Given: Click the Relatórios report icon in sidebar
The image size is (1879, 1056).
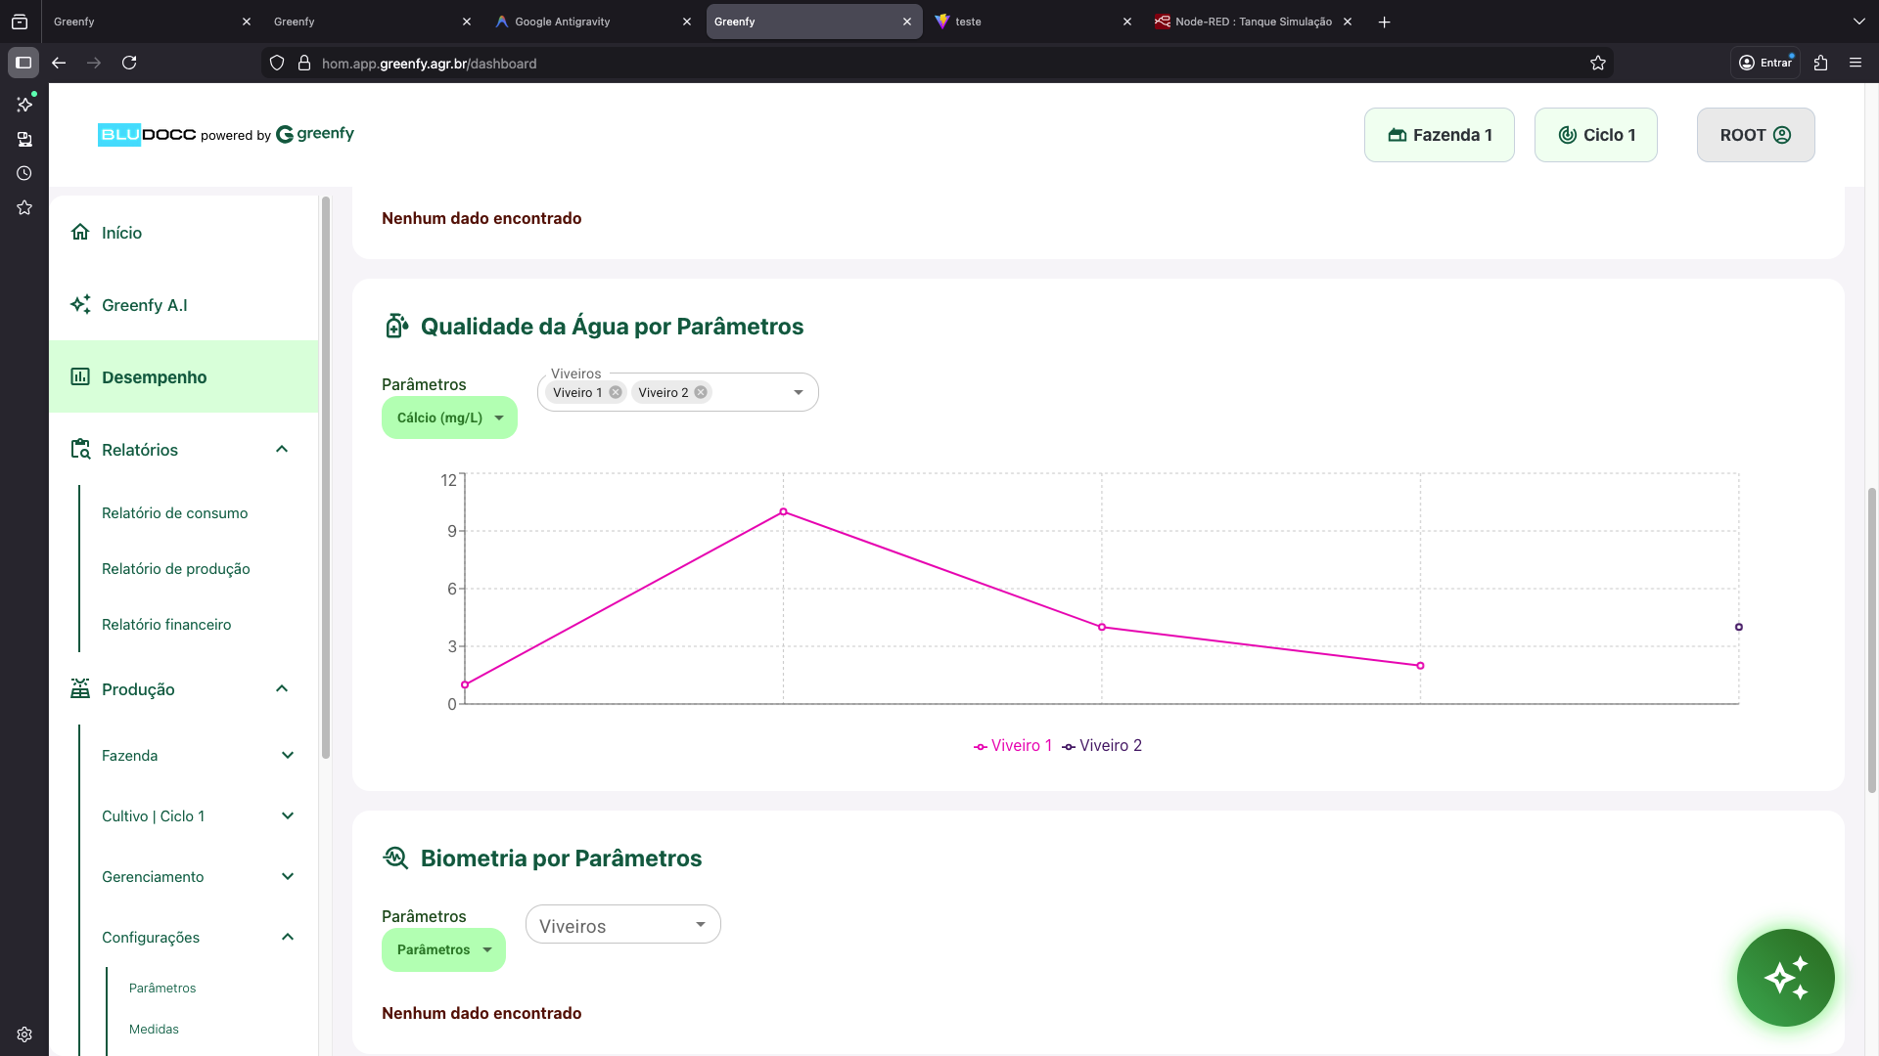Looking at the screenshot, I should [80, 449].
